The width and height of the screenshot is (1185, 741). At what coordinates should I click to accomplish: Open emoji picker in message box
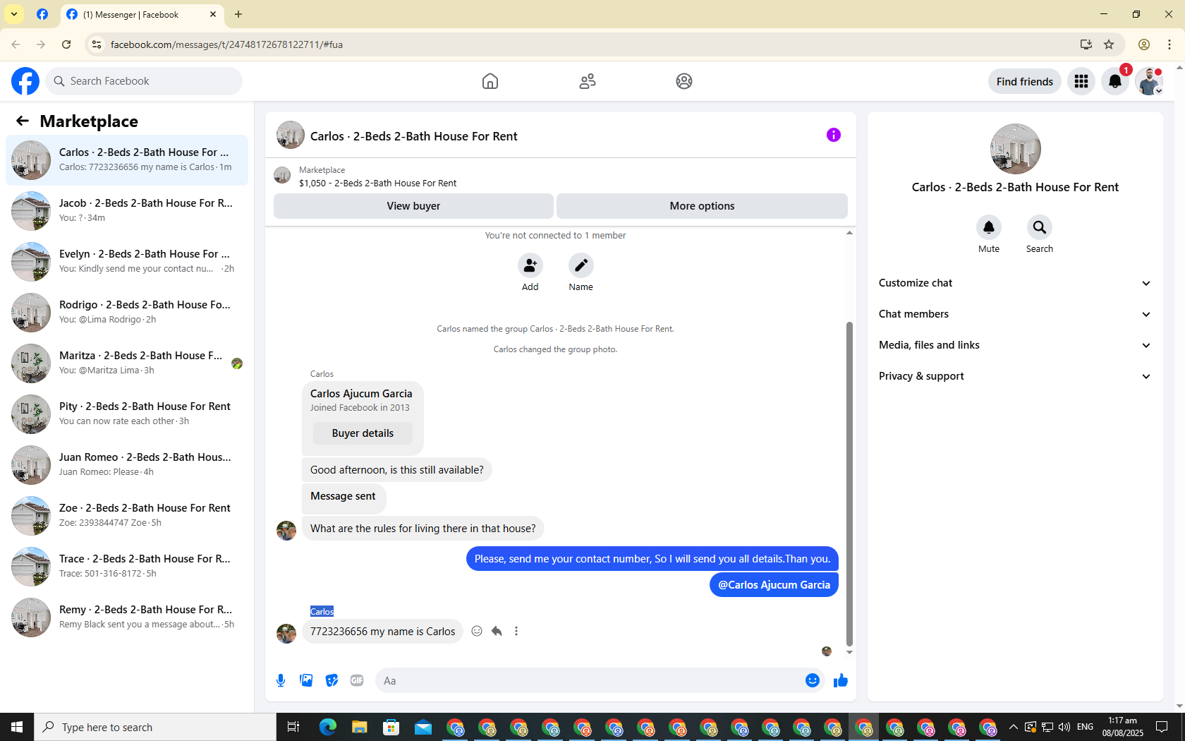tap(813, 680)
